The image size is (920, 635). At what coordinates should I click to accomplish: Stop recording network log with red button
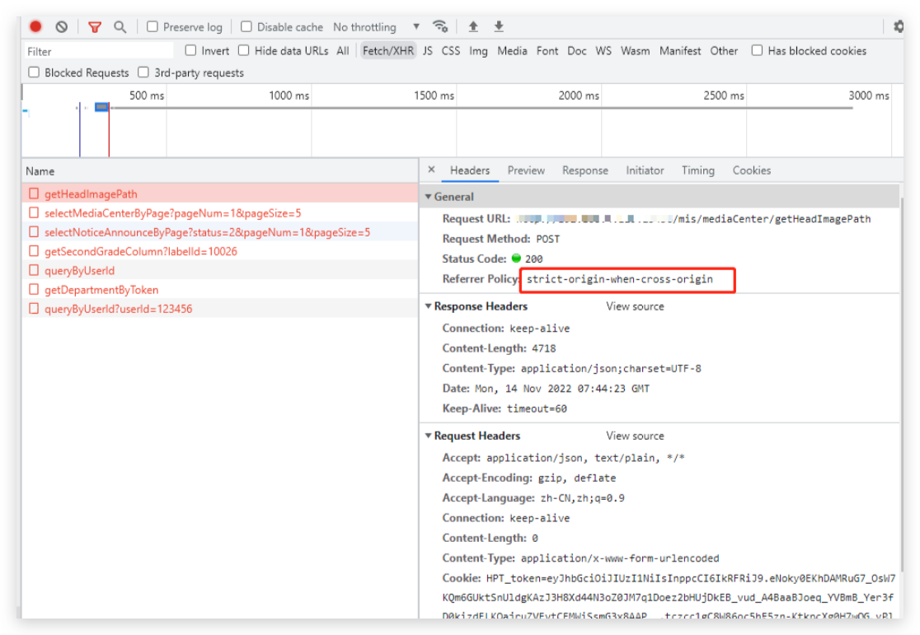click(x=35, y=26)
